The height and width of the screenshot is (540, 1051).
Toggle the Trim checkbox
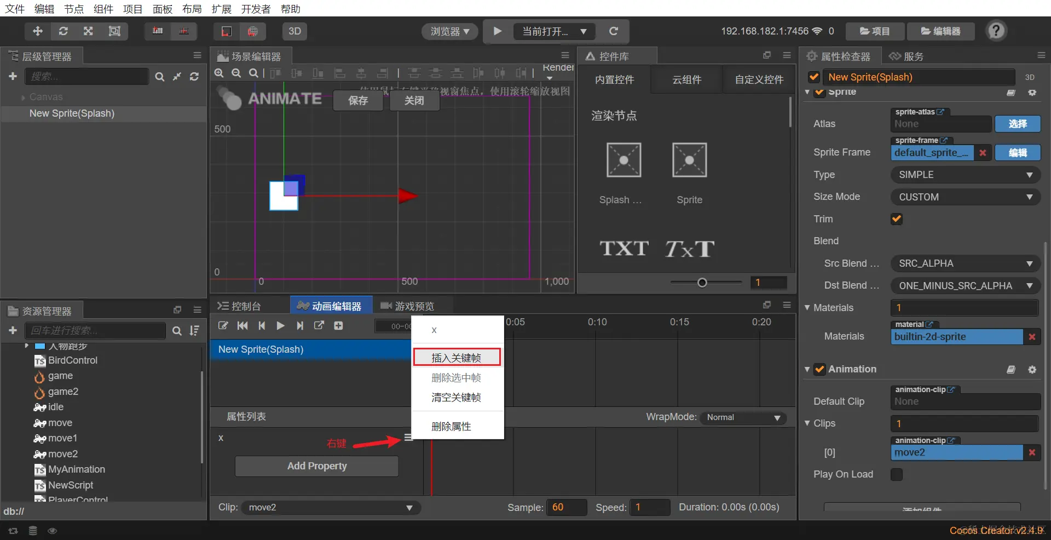[x=897, y=219]
